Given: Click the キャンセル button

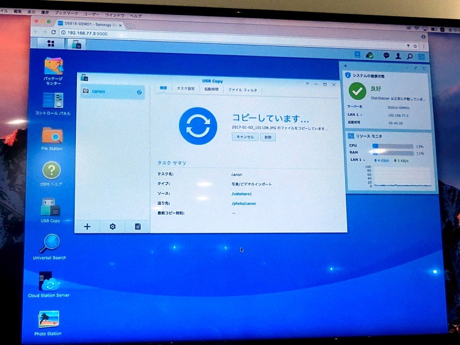Looking at the screenshot, I should [x=245, y=137].
